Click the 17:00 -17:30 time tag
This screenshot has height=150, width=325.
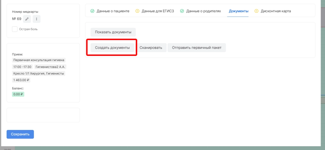tap(22, 67)
